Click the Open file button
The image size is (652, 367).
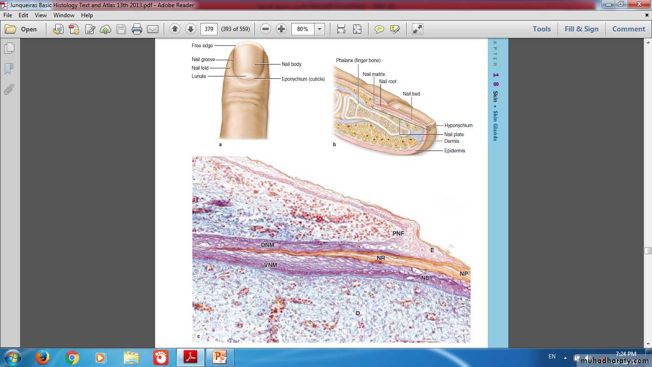point(21,29)
